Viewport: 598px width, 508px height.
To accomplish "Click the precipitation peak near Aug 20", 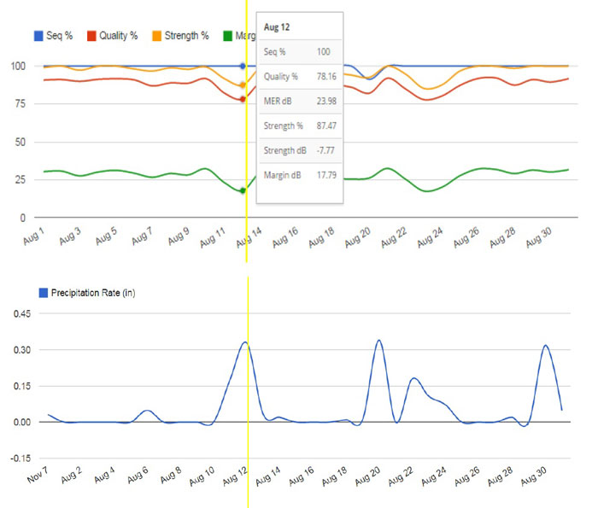I will click(378, 341).
